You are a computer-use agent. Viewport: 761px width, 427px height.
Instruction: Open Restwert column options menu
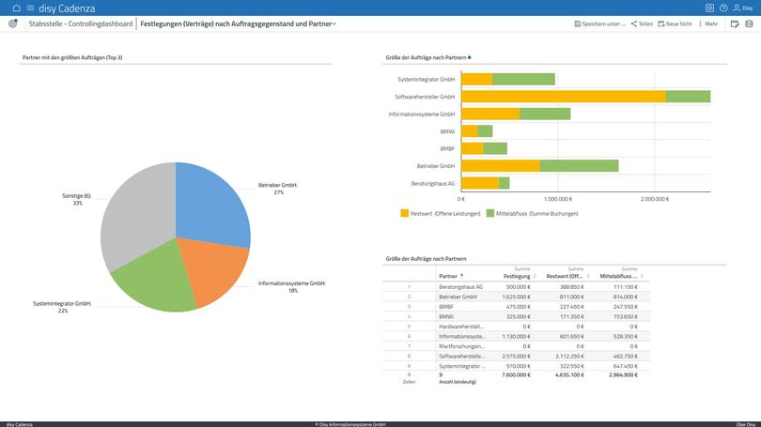click(588, 276)
